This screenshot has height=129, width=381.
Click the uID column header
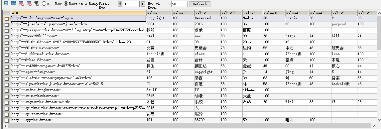pyautogui.click(x=78, y=13)
